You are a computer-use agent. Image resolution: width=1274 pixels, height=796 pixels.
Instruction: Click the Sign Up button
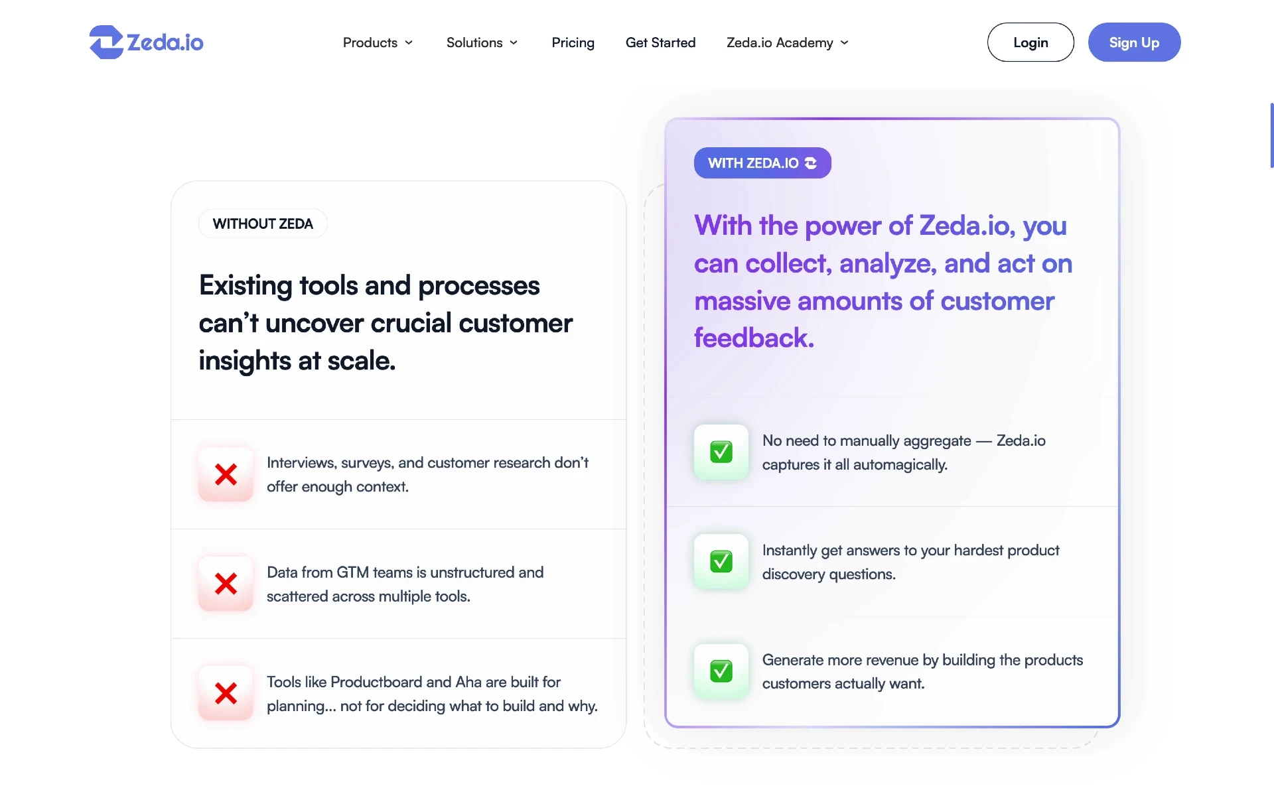tap(1135, 41)
